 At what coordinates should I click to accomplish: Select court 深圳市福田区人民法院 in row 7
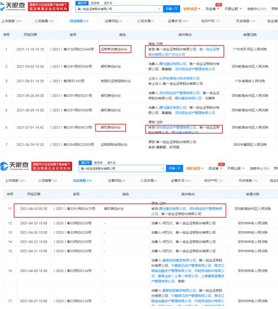pos(250,145)
